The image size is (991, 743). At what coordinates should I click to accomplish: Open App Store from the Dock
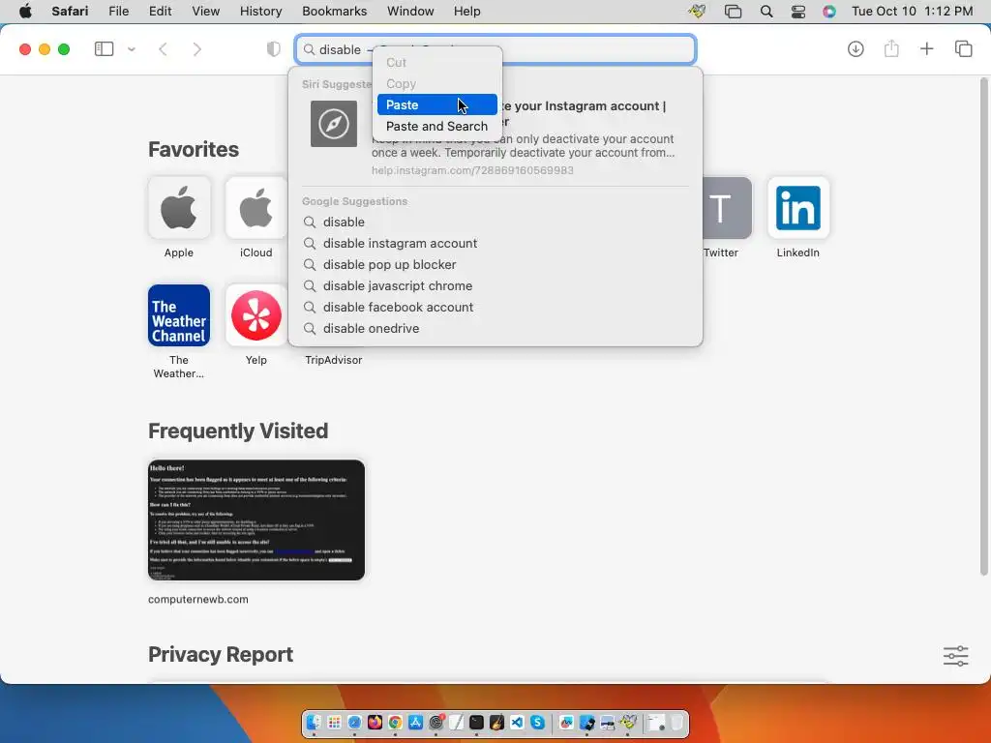click(415, 722)
